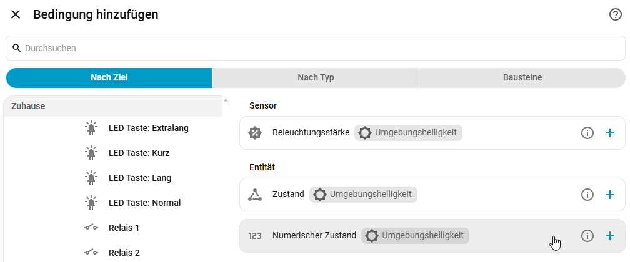Click Umgebungshelligkeit chip in Zustand row

click(x=363, y=195)
